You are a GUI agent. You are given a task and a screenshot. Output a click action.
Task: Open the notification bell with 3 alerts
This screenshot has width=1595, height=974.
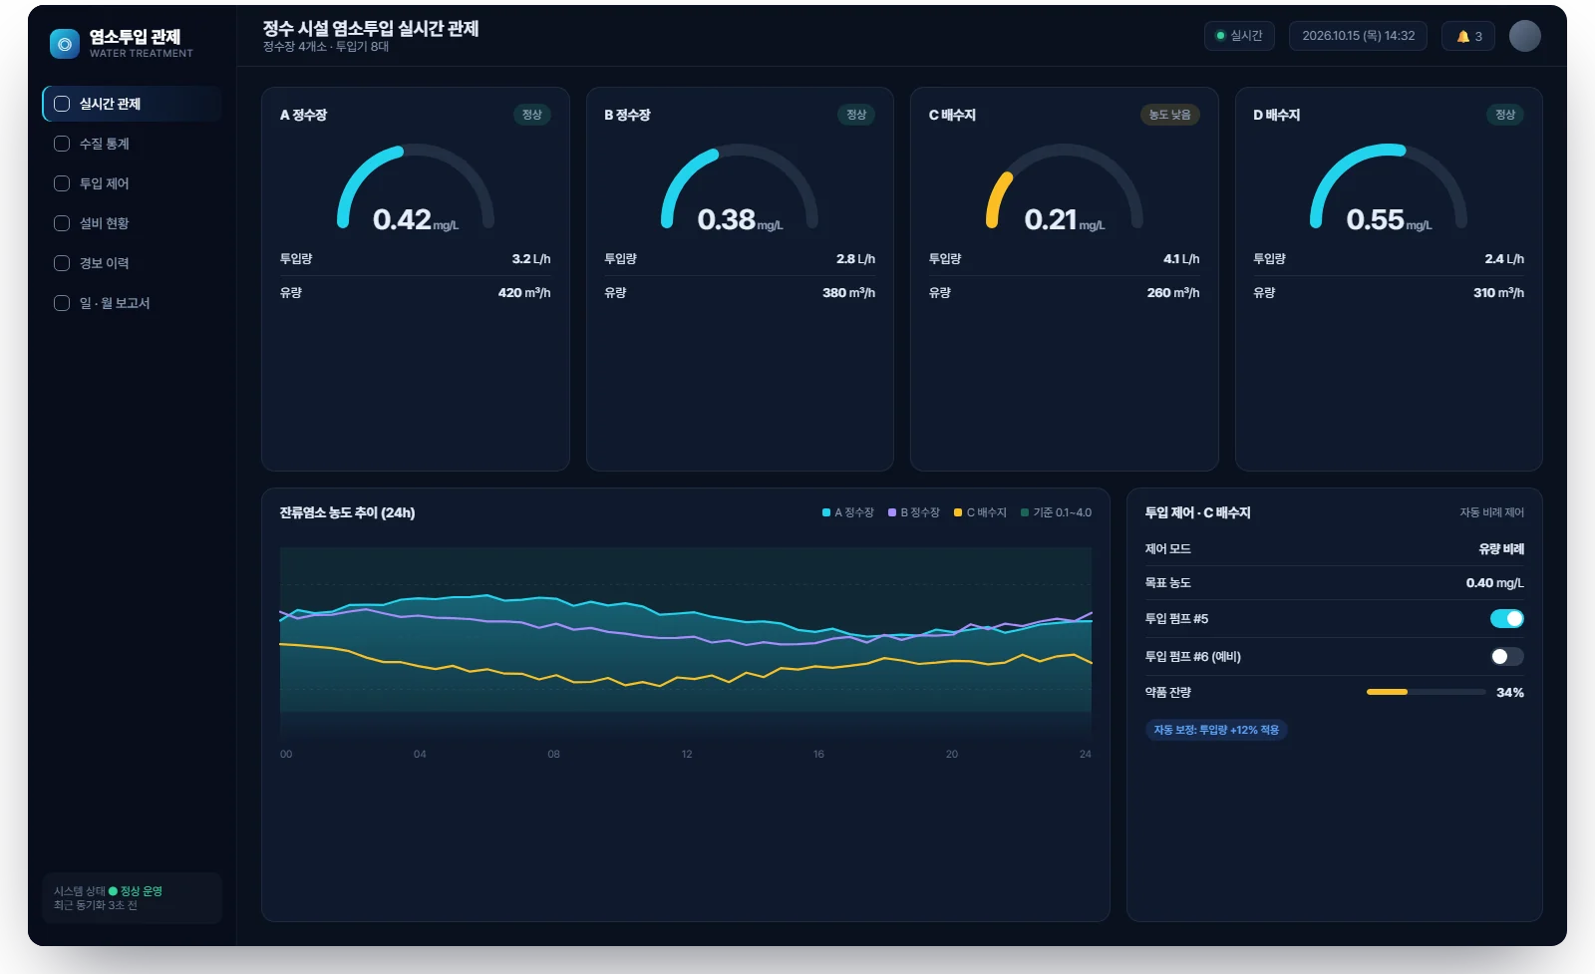tap(1468, 36)
